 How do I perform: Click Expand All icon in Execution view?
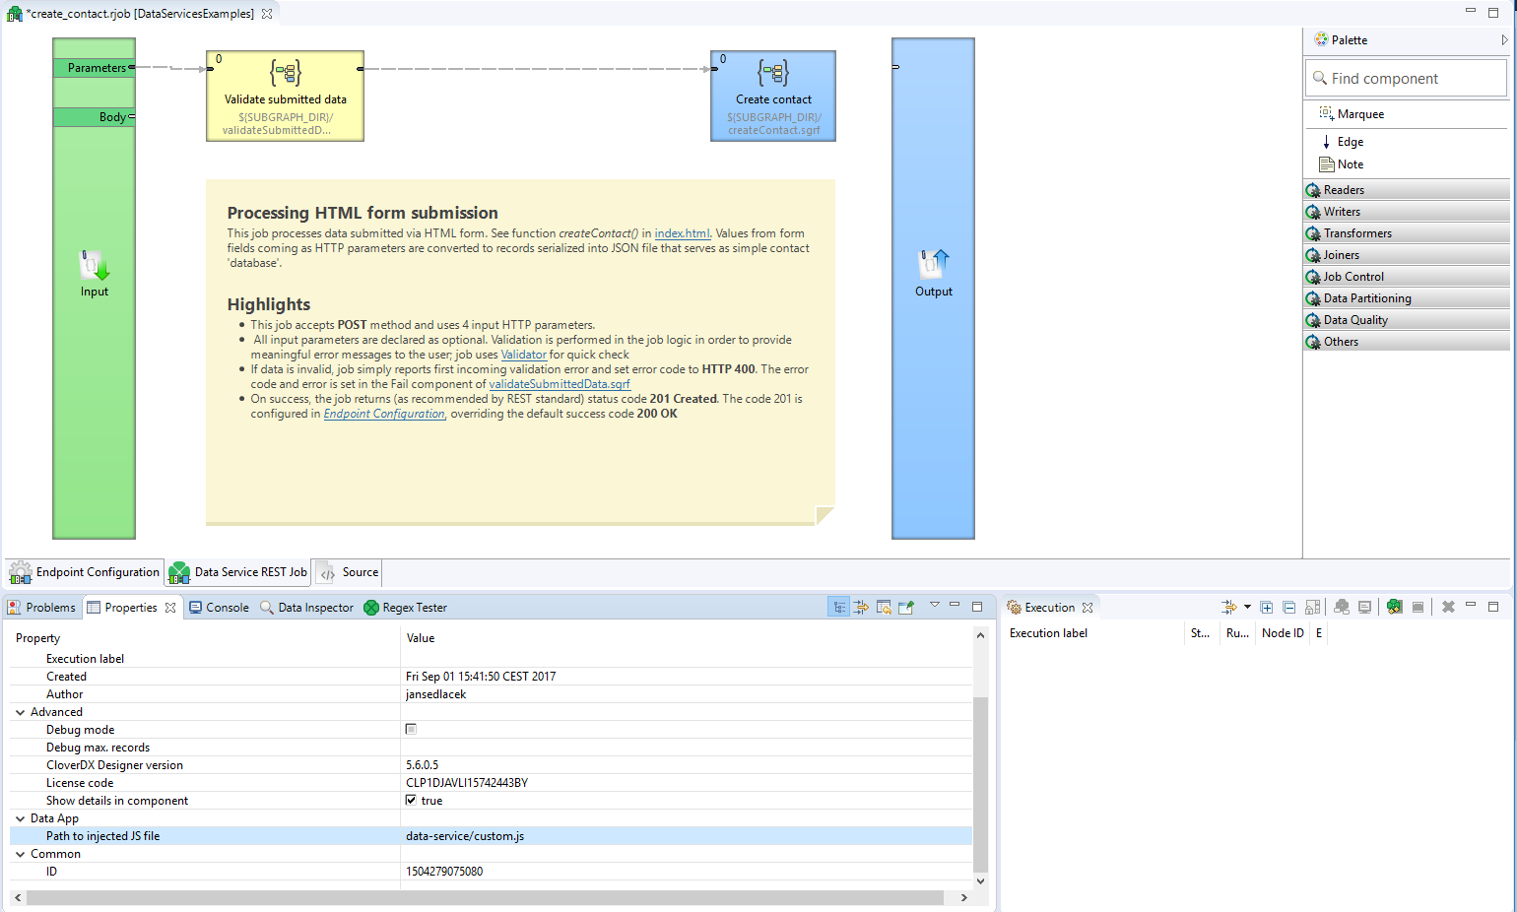point(1267,608)
